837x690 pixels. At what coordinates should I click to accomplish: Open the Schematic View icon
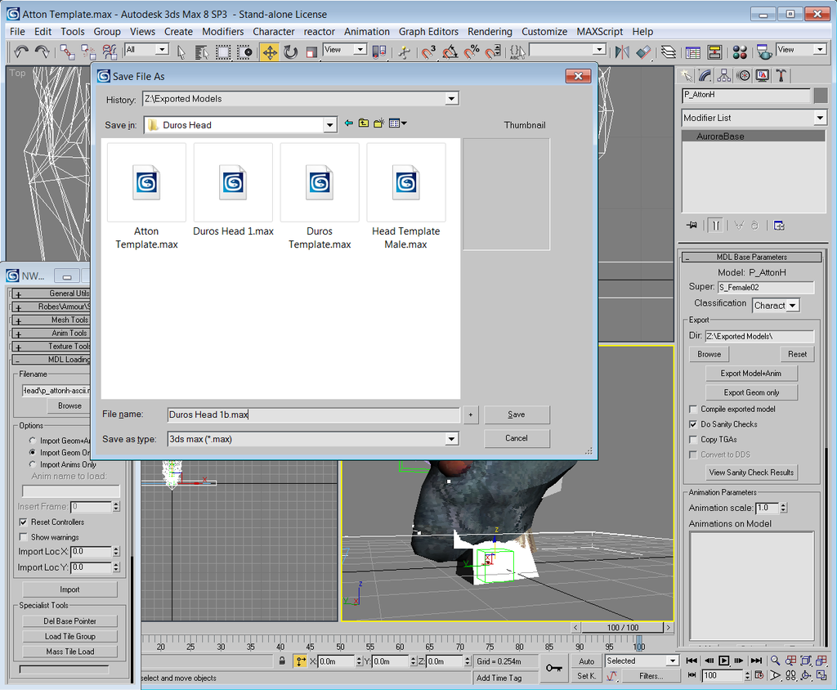pos(714,52)
